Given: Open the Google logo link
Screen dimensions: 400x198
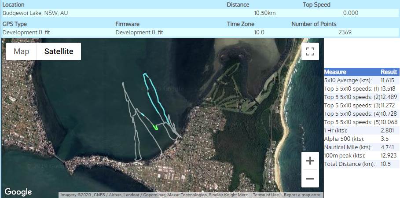Looking at the screenshot, I should tap(18, 192).
